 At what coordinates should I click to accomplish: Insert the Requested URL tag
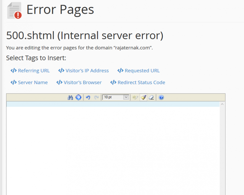point(142,70)
